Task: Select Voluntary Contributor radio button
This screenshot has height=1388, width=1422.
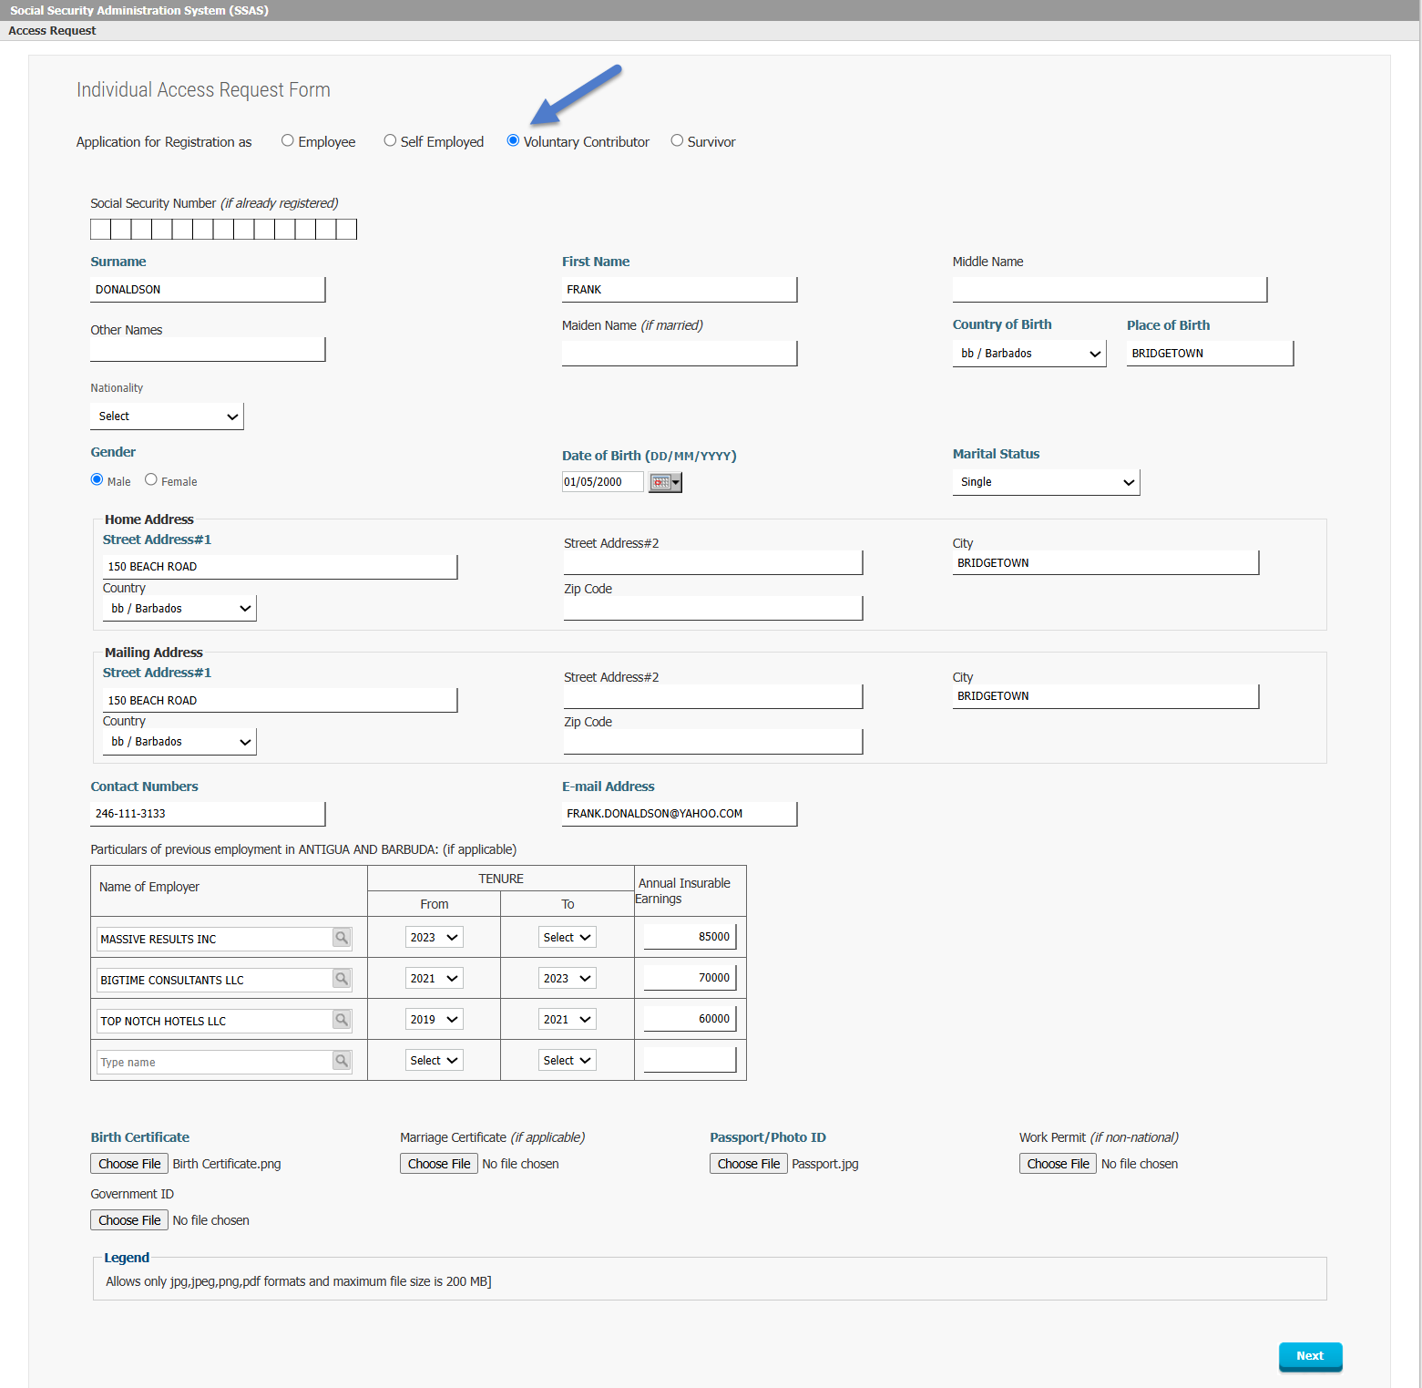Action: click(513, 140)
